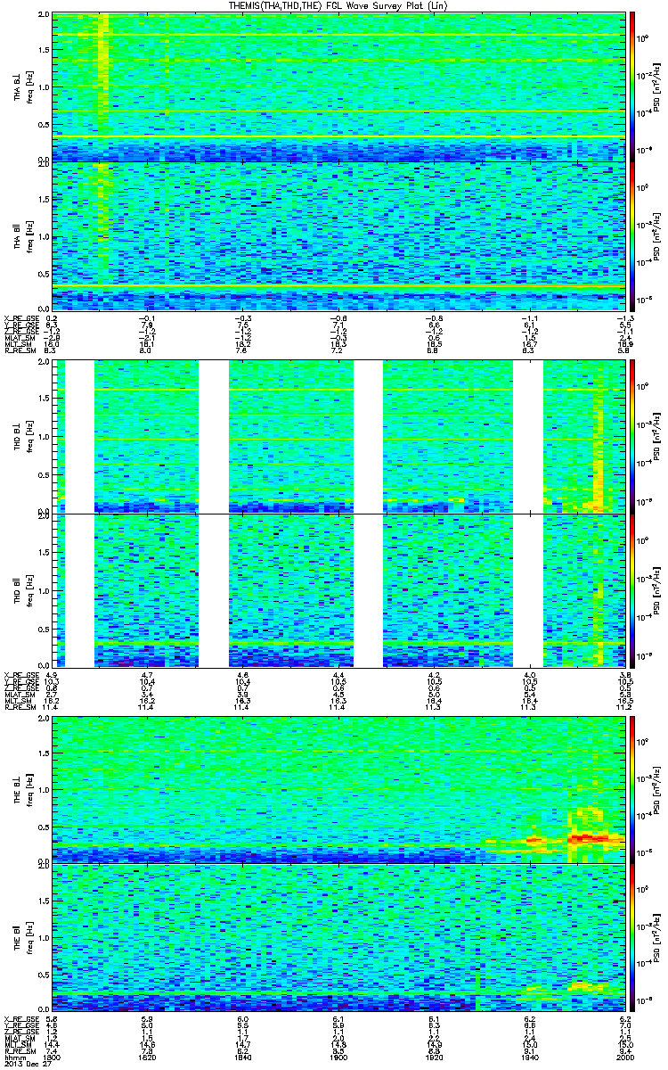
Task: Click the hhmm axis label
Action: [14, 1058]
